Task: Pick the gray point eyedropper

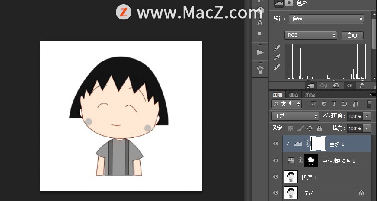Action: pyautogui.click(x=277, y=57)
